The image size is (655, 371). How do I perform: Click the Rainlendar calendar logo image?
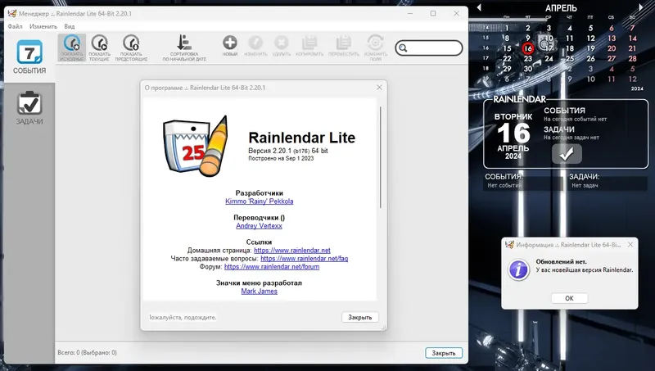pos(196,147)
